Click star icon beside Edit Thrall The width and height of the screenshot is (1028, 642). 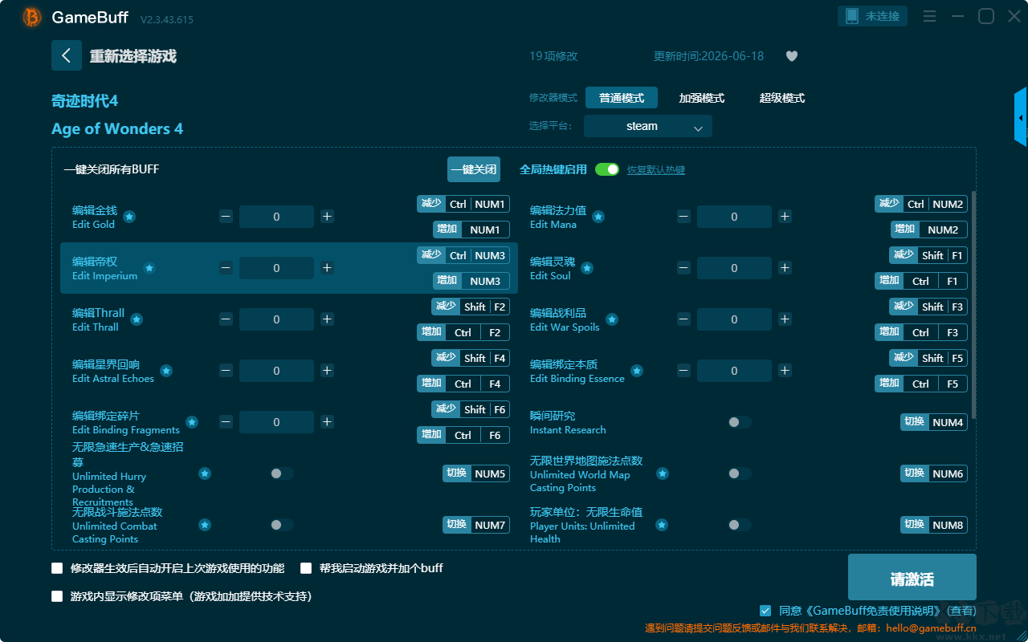click(137, 319)
